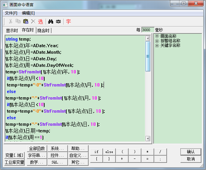Insert 'if' keyword using the if button
This screenshot has width=206, height=170.
(x=96, y=152)
